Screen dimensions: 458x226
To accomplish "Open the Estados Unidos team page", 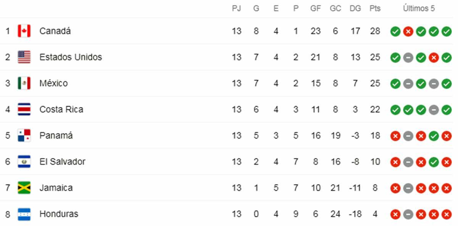I will click(71, 57).
